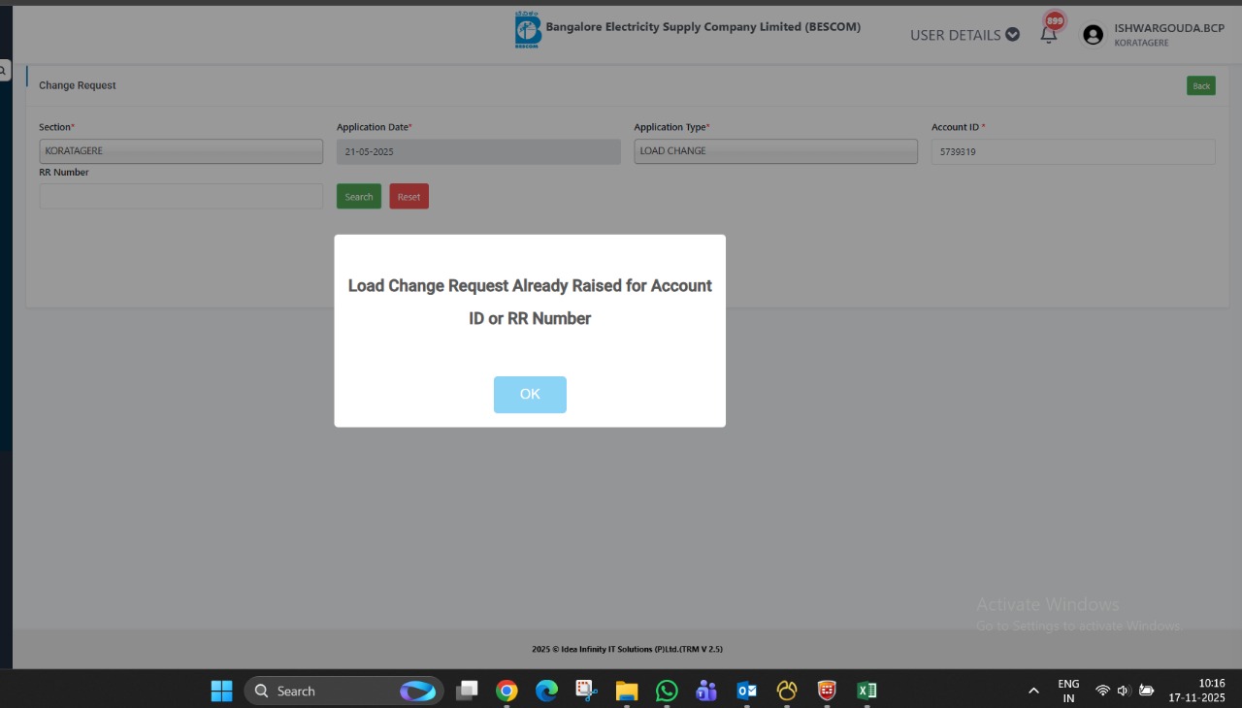Click the red Reset button

coord(409,197)
